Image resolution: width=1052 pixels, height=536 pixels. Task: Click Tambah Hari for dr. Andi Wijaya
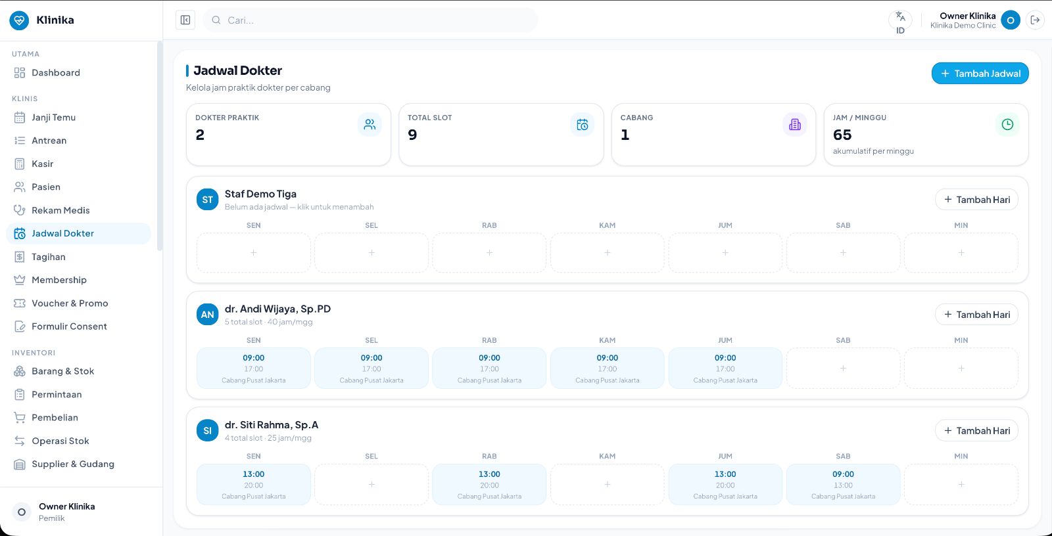976,315
